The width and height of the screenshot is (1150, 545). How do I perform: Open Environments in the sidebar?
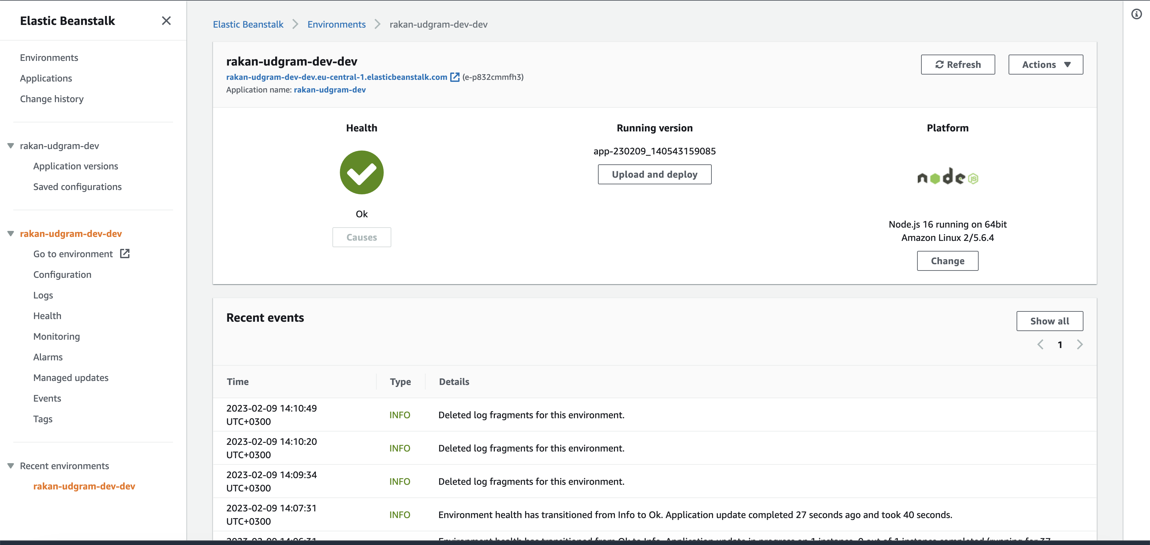pyautogui.click(x=49, y=58)
